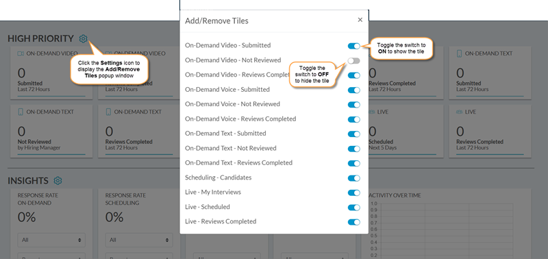Open the On-Demand Video Submitted tile
The image size is (548, 259).
point(51,73)
